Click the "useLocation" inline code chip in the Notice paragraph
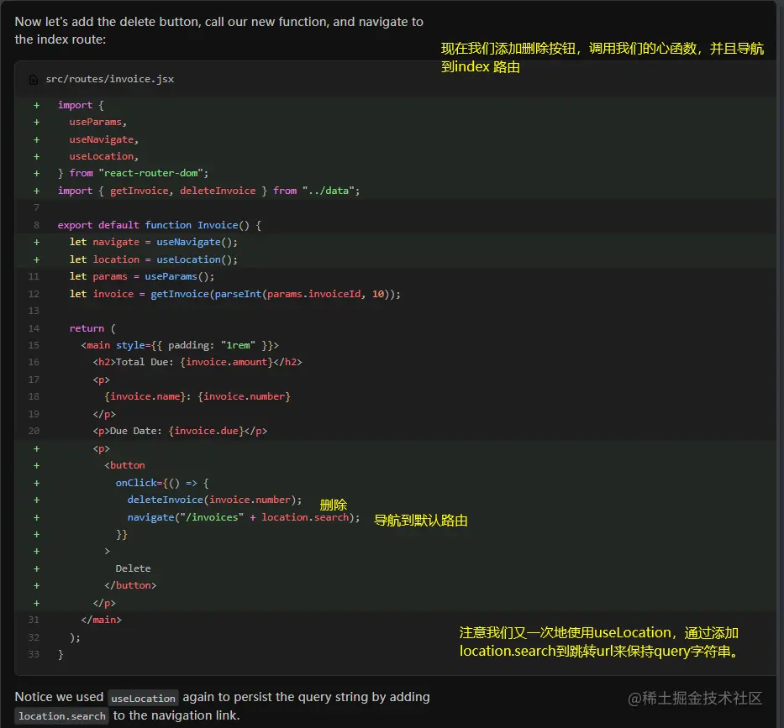784x728 pixels. click(x=143, y=698)
